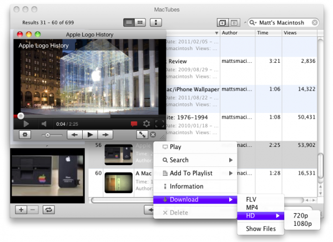Play the video in YouTube player
The width and height of the screenshot is (333, 242).
point(26,124)
